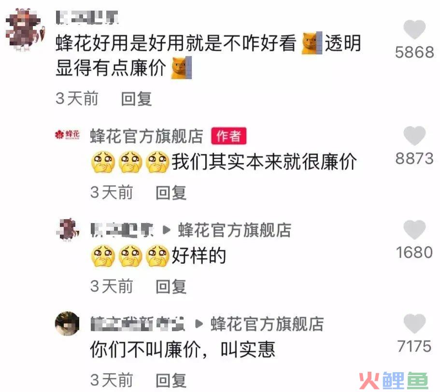Open the blurred username of top commenter
The image size is (440, 392).
(x=87, y=18)
